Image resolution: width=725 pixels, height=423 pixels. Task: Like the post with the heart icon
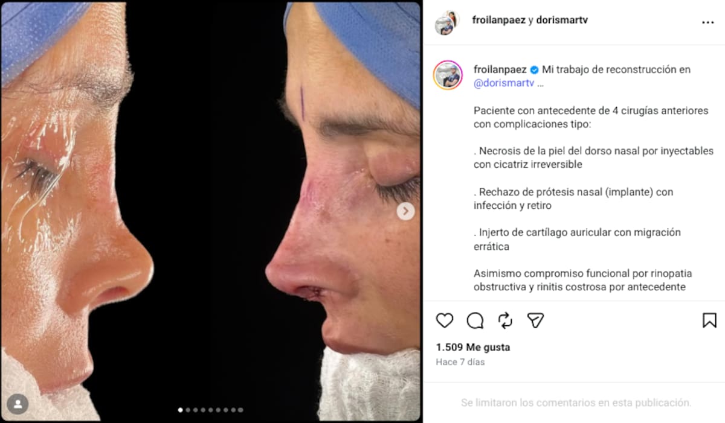pos(445,320)
